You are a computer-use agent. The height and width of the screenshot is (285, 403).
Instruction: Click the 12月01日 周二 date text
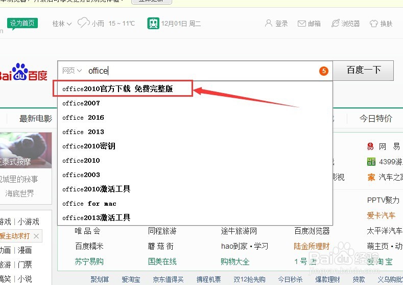181,24
